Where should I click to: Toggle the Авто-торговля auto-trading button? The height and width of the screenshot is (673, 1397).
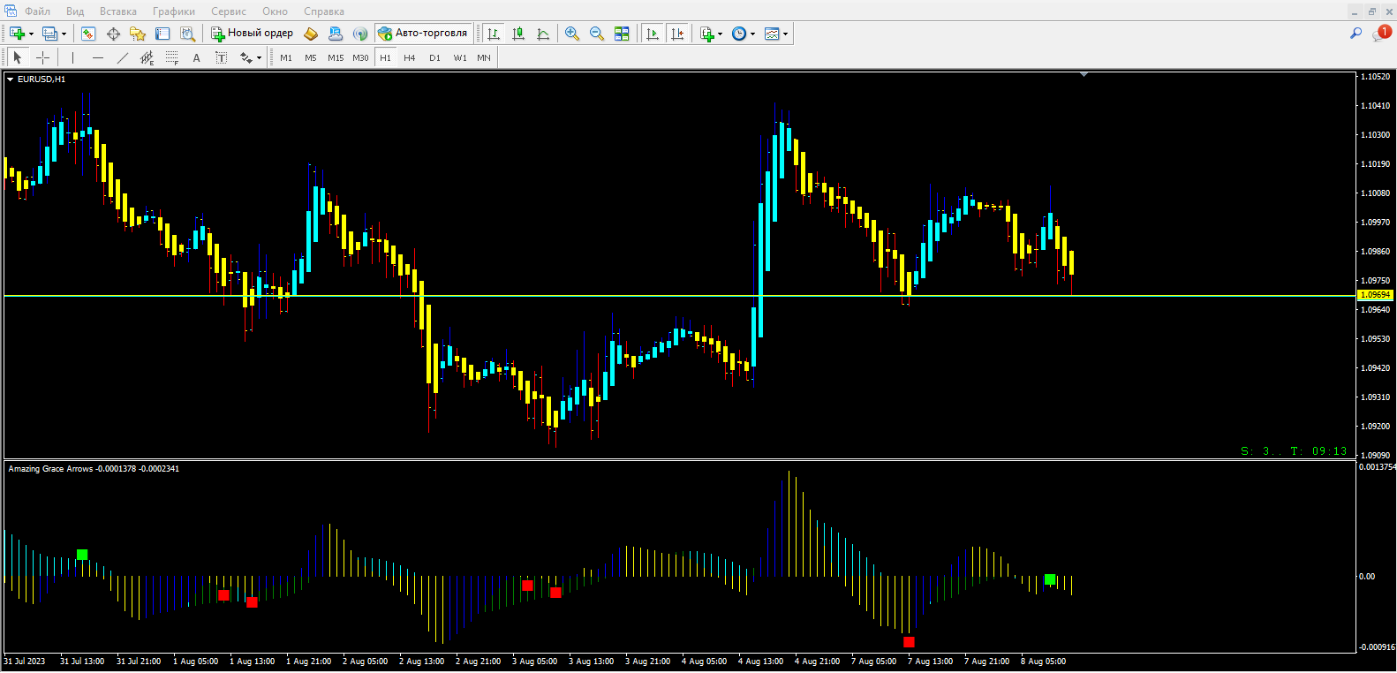[423, 34]
